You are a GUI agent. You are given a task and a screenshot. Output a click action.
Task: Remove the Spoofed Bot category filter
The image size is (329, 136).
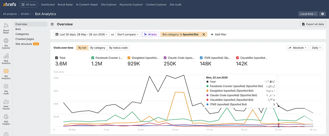(203, 34)
